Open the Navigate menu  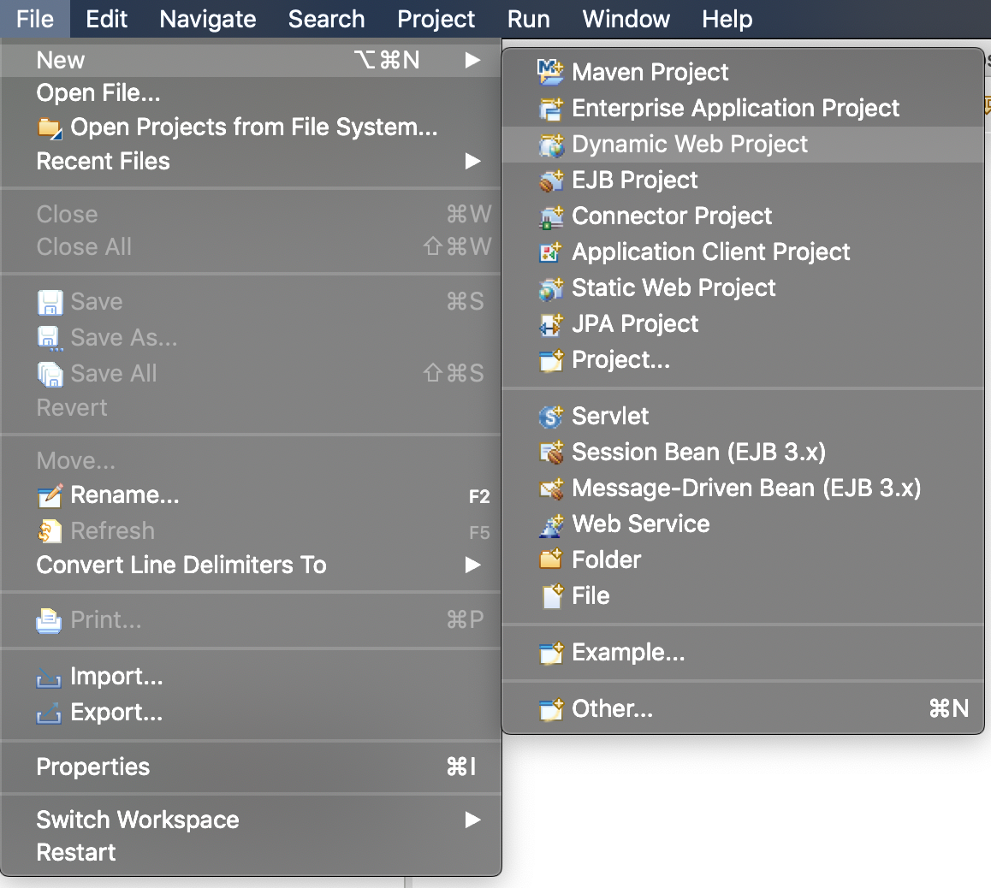pyautogui.click(x=207, y=19)
